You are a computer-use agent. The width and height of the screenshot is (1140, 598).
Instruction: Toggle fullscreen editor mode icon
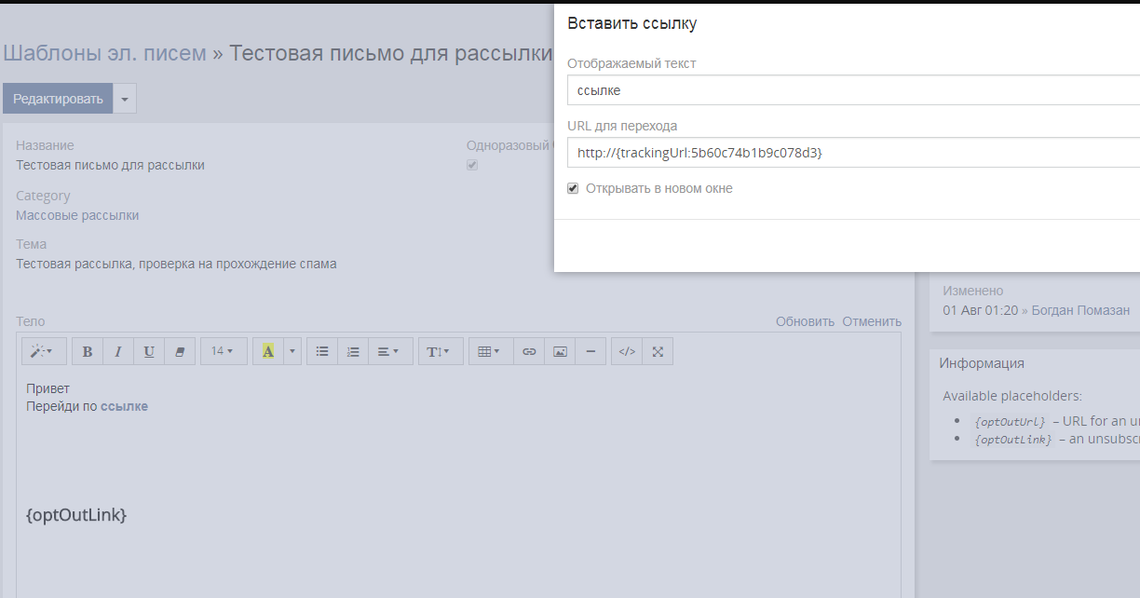658,351
